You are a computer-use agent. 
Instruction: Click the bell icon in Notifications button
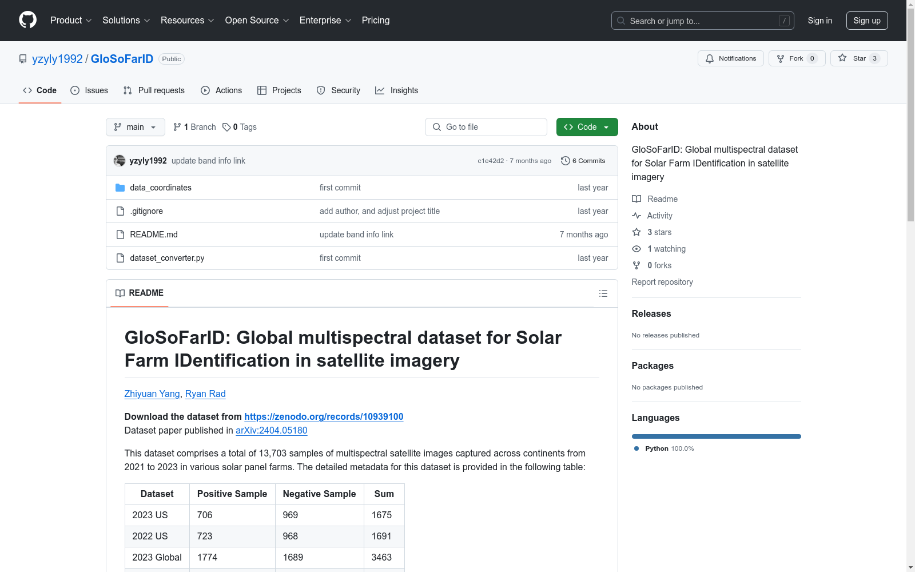coord(710,58)
